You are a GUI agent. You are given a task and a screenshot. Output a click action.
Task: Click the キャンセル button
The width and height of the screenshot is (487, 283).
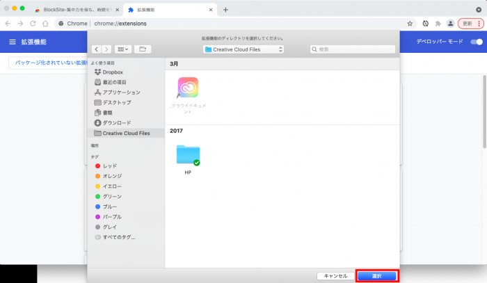coord(335,276)
